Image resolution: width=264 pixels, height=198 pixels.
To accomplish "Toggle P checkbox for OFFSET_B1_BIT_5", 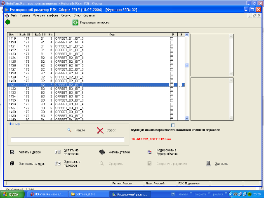I will (172, 46).
